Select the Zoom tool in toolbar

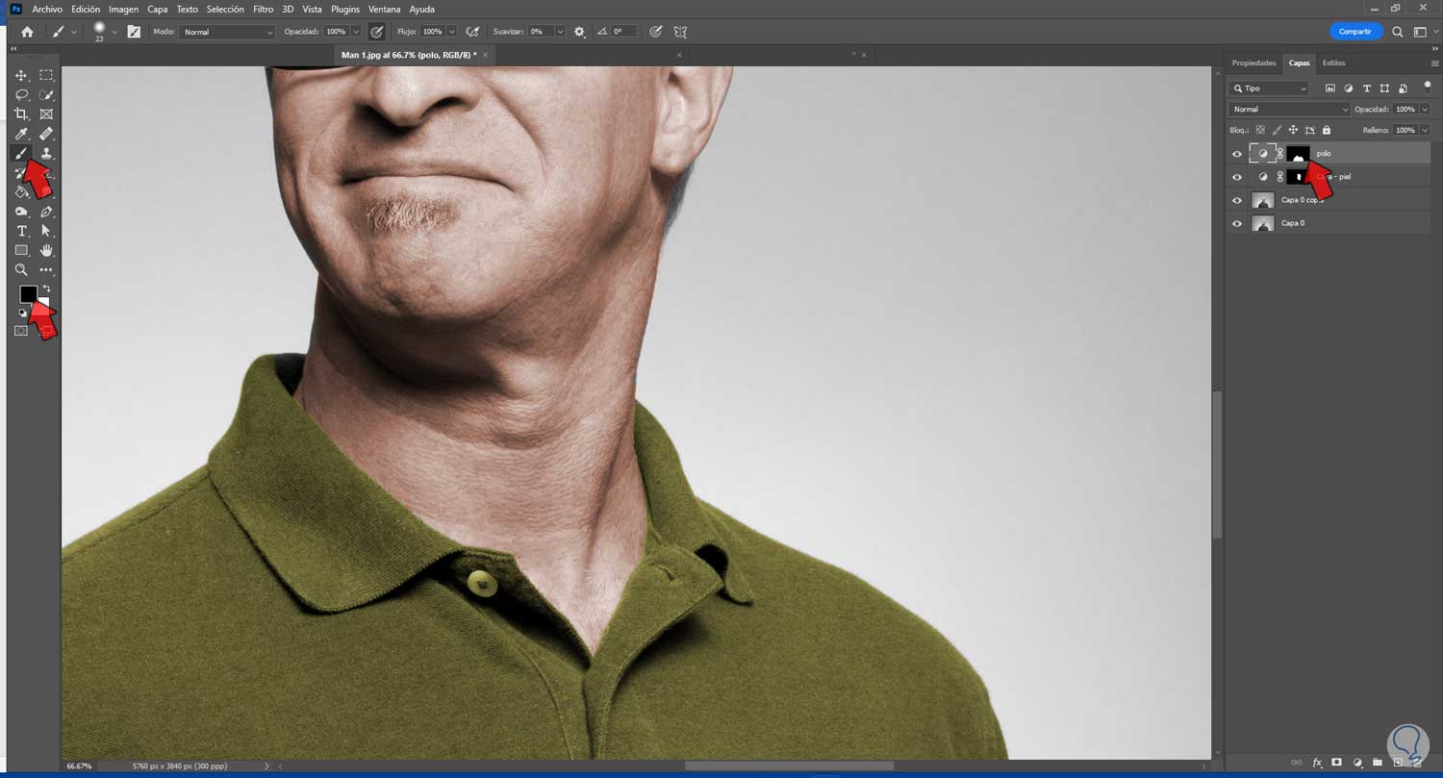[21, 270]
